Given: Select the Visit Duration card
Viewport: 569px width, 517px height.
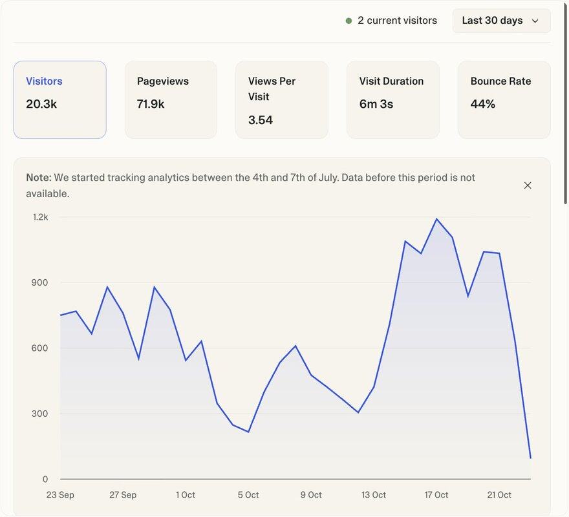Looking at the screenshot, I should pyautogui.click(x=392, y=100).
